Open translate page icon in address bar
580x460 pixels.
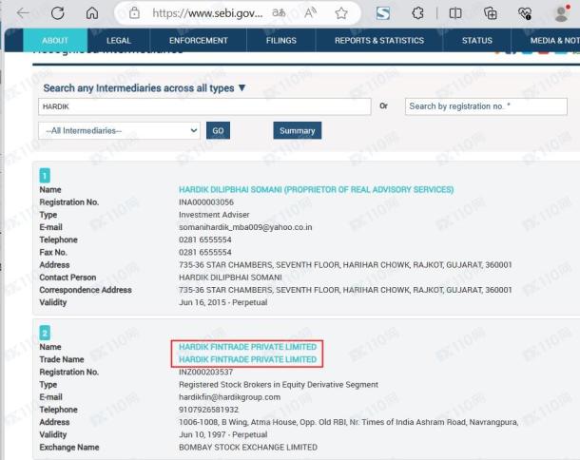click(x=279, y=13)
